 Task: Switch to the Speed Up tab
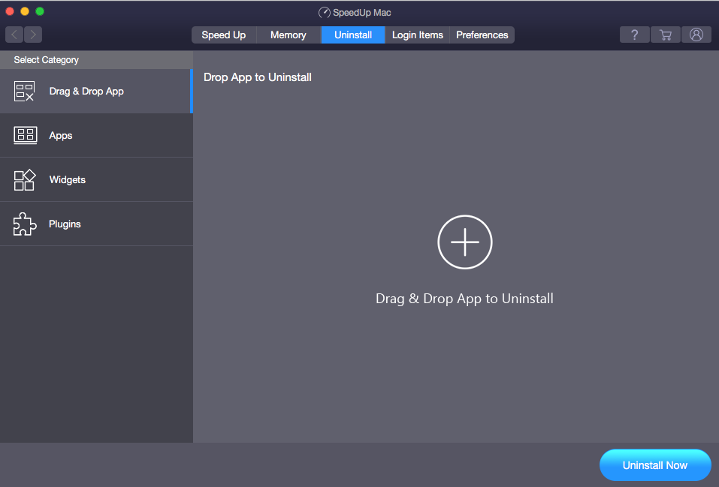pos(224,35)
